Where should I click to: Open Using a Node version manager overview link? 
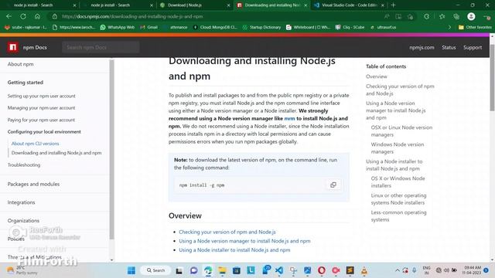[x=244, y=241]
